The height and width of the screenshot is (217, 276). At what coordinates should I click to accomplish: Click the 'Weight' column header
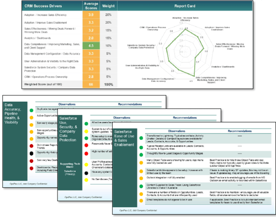(108, 6)
